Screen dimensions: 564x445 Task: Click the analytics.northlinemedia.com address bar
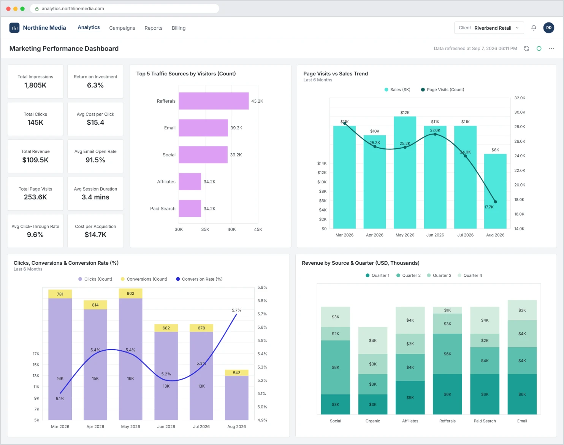coord(125,9)
